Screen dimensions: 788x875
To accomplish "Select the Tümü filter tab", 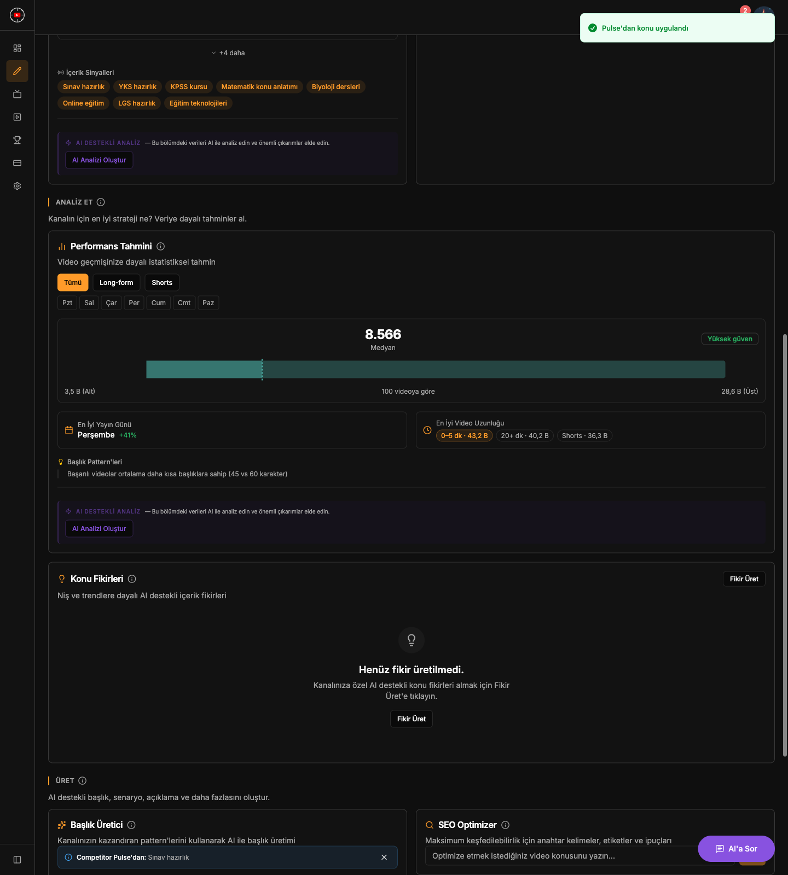I will pyautogui.click(x=73, y=283).
